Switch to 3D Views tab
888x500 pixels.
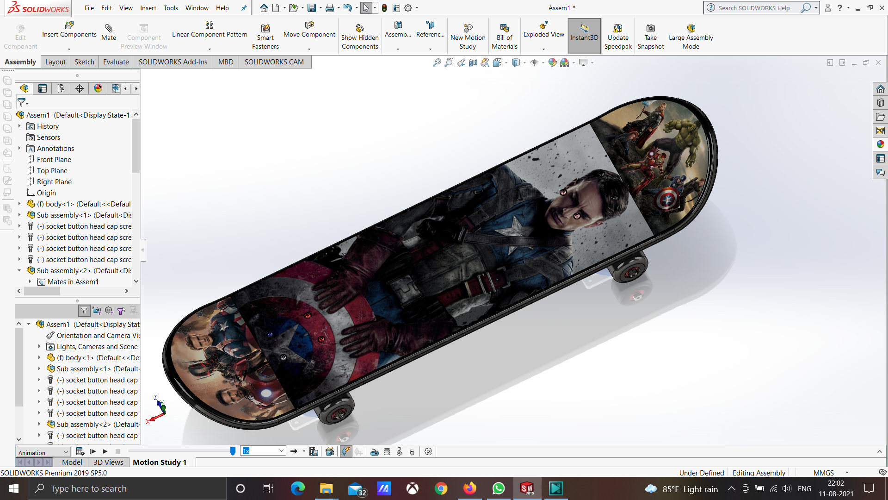[108, 462]
